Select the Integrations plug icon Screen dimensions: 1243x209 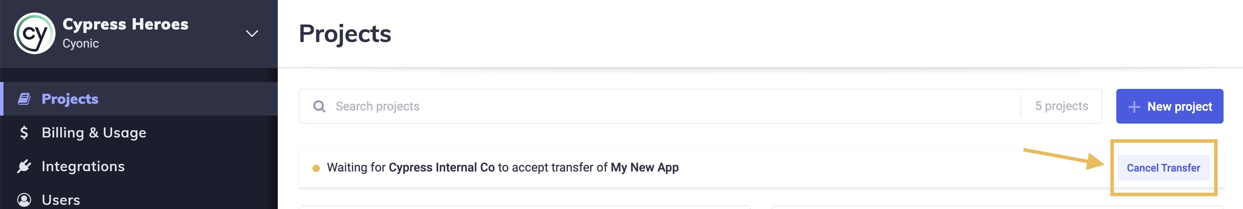23,166
